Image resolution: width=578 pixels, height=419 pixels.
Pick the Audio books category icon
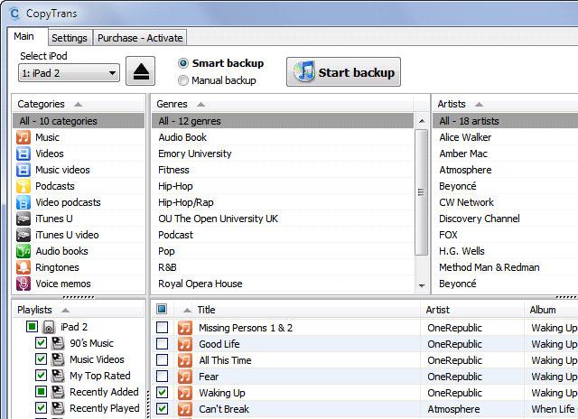click(x=24, y=251)
